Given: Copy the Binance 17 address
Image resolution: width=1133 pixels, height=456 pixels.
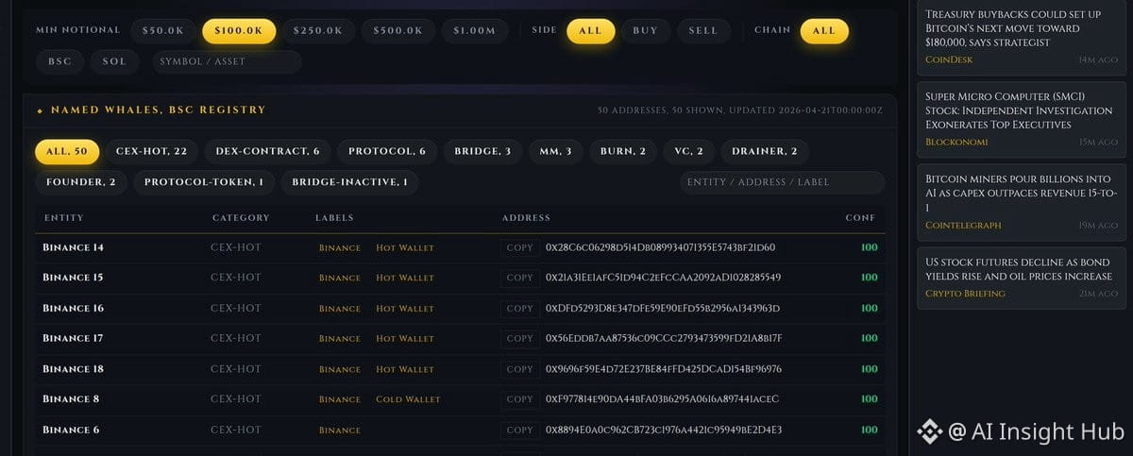Looking at the screenshot, I should pyautogui.click(x=520, y=338).
